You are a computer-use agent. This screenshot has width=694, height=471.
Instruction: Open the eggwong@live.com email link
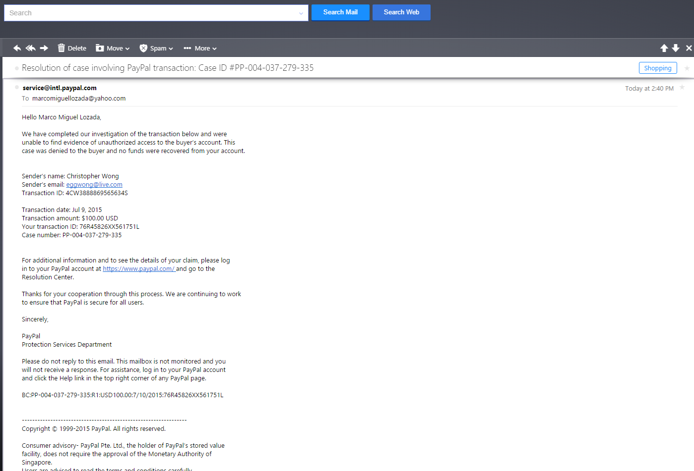click(x=94, y=185)
